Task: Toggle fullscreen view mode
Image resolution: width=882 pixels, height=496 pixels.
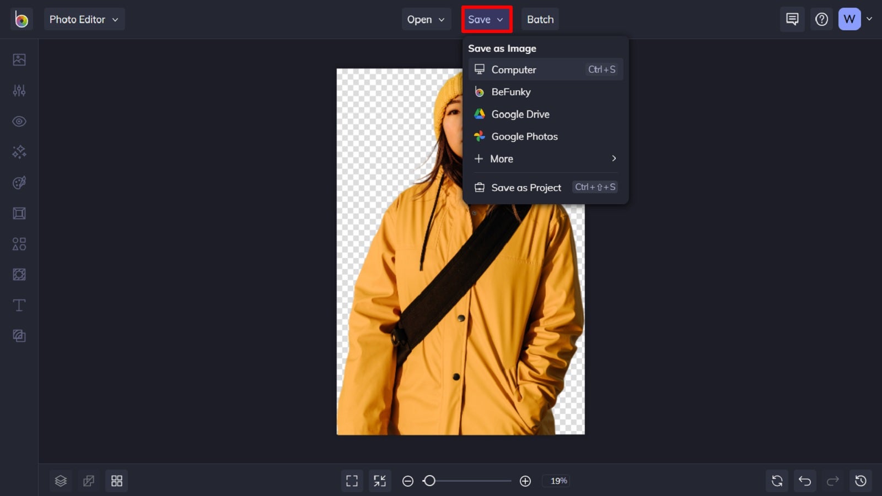Action: 352,480
